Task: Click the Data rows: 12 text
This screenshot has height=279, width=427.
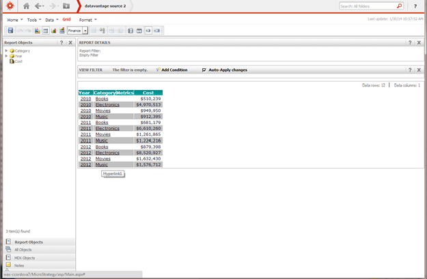Action: click(373, 85)
